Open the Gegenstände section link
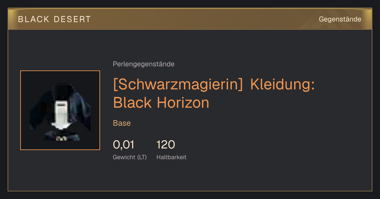This screenshot has width=380, height=199. (x=340, y=19)
